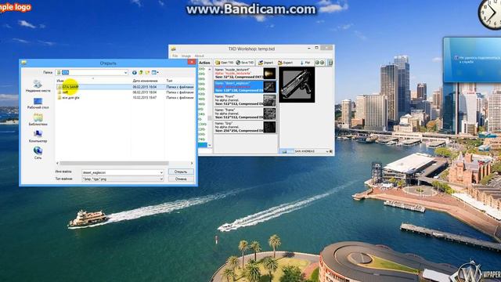Image resolution: width=501 pixels, height=282 pixels.
Task: Click the rightmost icon in TXD toolbar
Action: coord(330,63)
